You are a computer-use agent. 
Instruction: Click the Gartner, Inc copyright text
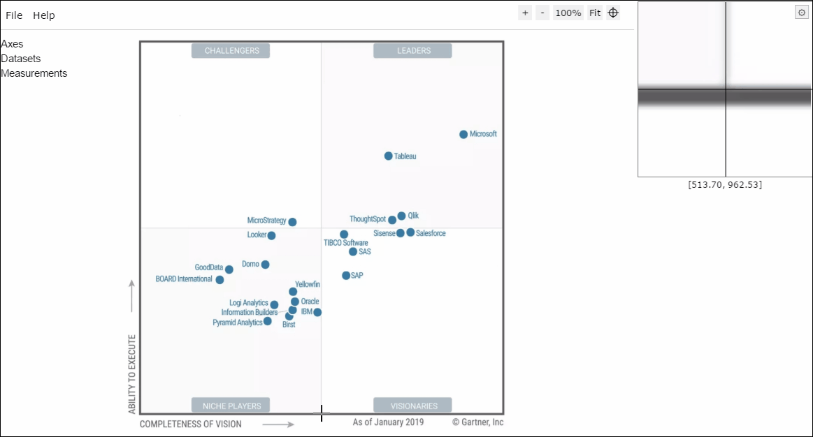tap(477, 422)
